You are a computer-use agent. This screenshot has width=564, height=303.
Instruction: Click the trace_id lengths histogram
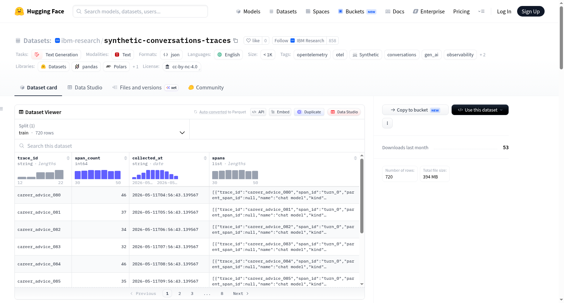pyautogui.click(x=41, y=175)
